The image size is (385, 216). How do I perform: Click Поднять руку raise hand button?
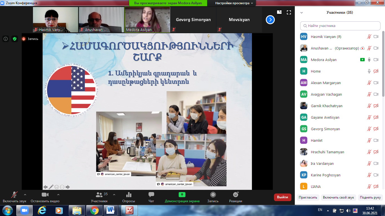pos(370,197)
